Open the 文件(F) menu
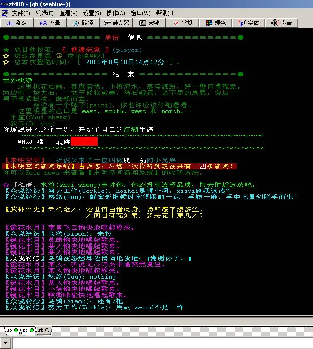 (21, 13)
